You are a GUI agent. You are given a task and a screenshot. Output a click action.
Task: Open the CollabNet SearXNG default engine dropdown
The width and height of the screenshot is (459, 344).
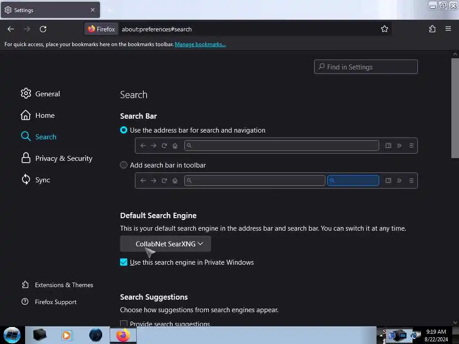[x=165, y=244]
